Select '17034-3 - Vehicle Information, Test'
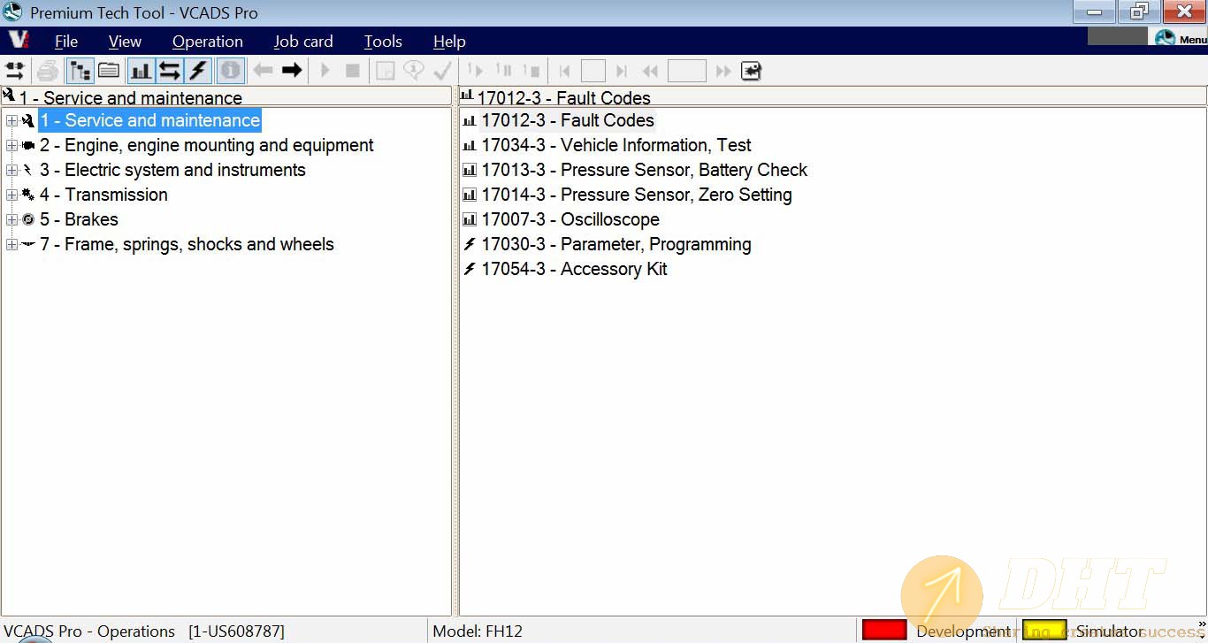This screenshot has height=643, width=1208. pyautogui.click(x=616, y=145)
